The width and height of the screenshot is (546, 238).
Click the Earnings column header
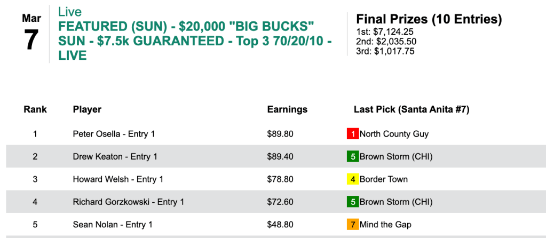tap(287, 109)
